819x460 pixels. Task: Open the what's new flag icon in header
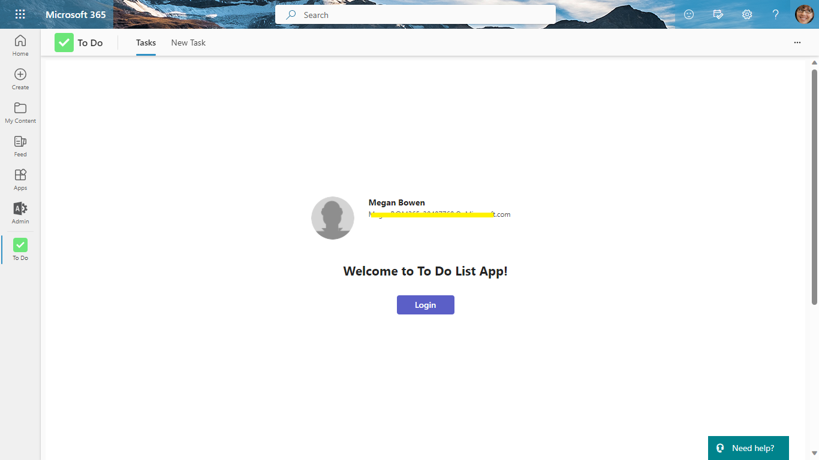pos(718,14)
